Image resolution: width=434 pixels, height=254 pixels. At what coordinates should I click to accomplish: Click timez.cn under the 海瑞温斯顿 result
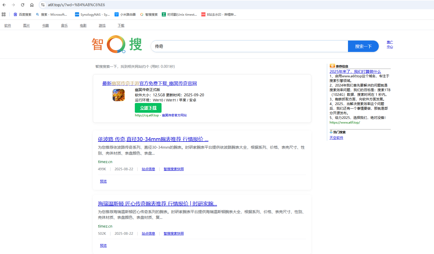(105, 226)
